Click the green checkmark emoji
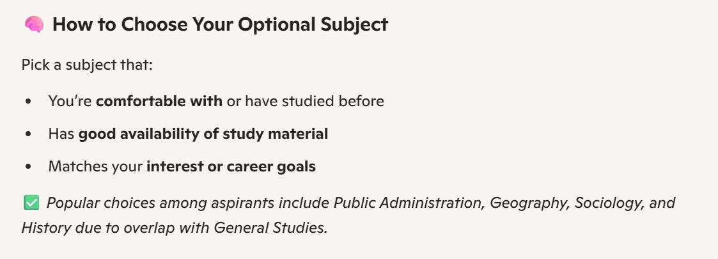 pyautogui.click(x=29, y=203)
